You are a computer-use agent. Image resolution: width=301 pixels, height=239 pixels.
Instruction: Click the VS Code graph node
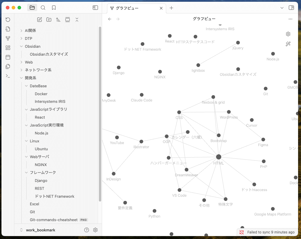click(180, 190)
